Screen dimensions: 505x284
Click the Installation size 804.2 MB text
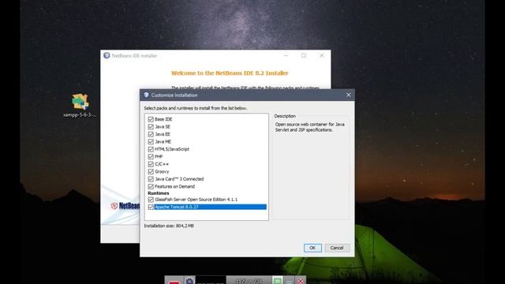tap(169, 226)
